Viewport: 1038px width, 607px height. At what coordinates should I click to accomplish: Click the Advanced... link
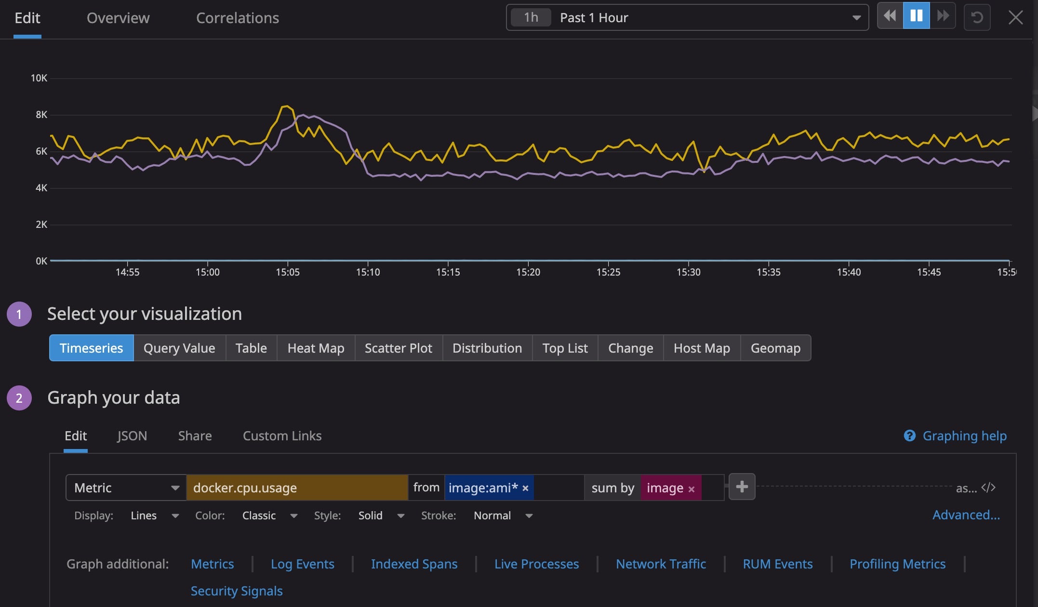[966, 515]
